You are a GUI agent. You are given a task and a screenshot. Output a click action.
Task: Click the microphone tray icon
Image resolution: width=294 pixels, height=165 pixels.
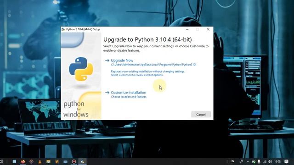click(259, 162)
